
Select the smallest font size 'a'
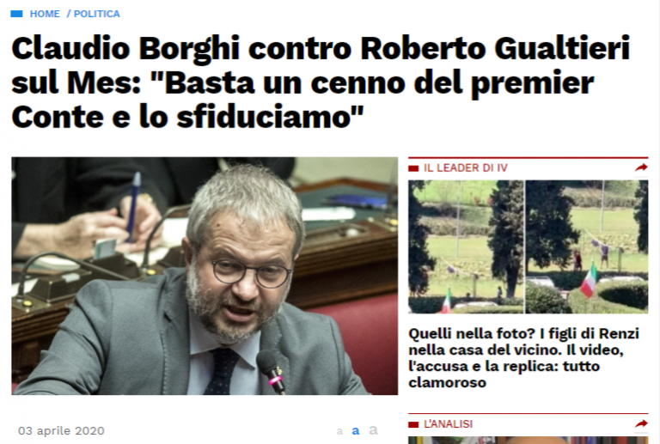click(339, 431)
